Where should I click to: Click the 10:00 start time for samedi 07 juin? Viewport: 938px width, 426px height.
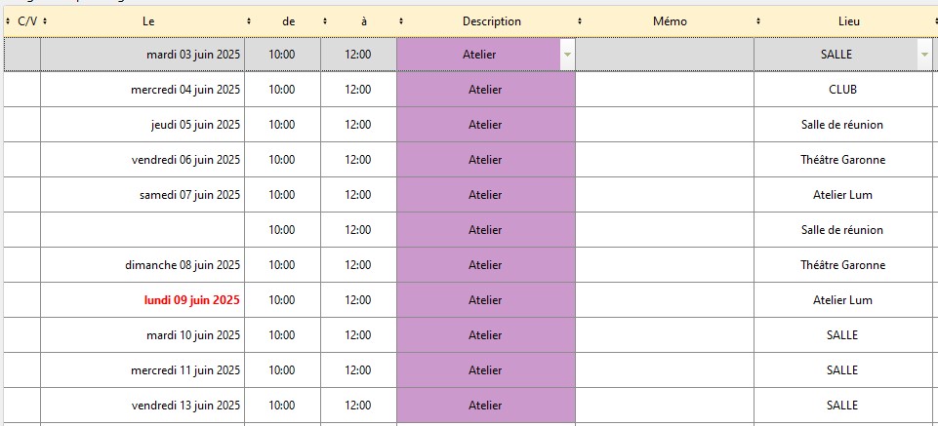point(282,195)
